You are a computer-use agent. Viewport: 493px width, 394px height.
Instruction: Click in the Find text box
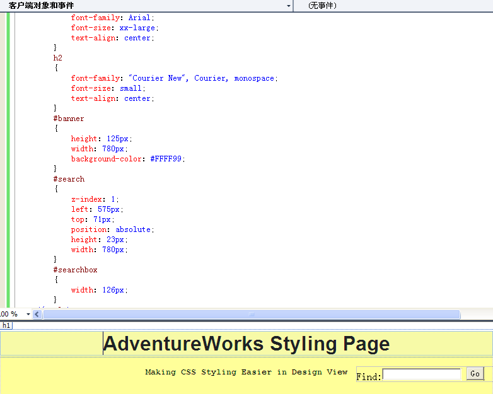(x=421, y=374)
